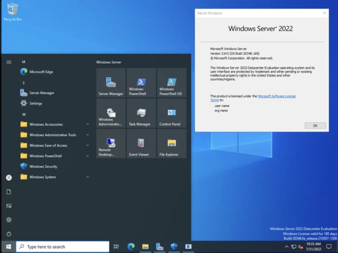338x253 pixels.
Task: Open Windows Security taskbar icon
Action: point(174,247)
